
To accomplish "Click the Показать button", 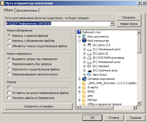I will pyautogui.click(x=129, y=17).
